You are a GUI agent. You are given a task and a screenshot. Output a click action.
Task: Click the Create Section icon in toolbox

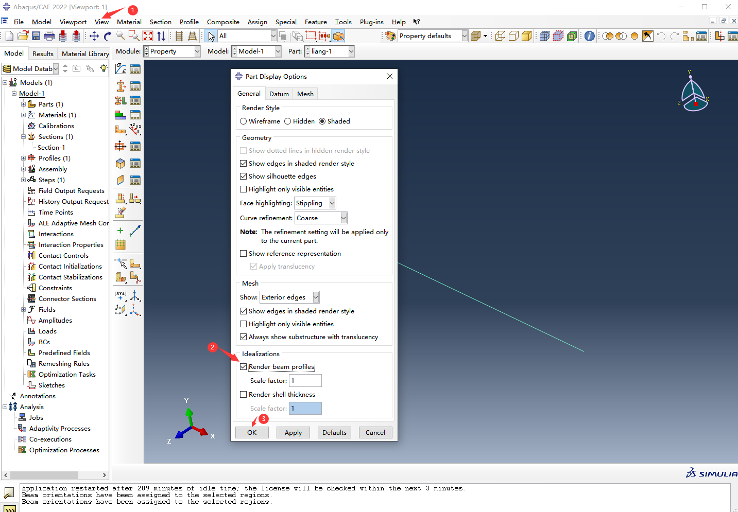coord(121,85)
